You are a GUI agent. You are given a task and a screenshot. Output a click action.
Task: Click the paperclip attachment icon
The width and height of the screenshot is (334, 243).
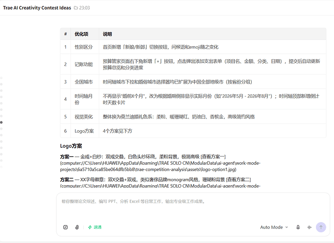[x=77, y=227]
